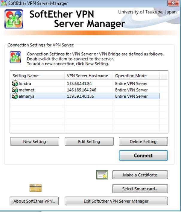The image size is (181, 212).
Task: Sort by the Operation Mode column header
Action: [x=136, y=75]
